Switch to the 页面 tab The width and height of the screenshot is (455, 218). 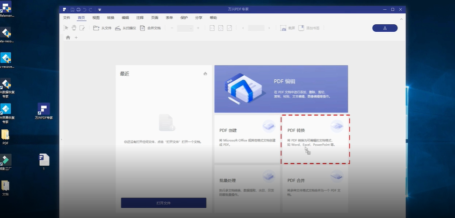pyautogui.click(x=155, y=18)
